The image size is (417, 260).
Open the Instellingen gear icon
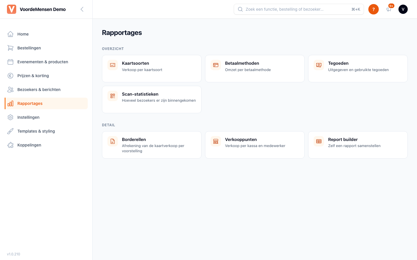[x=10, y=117]
